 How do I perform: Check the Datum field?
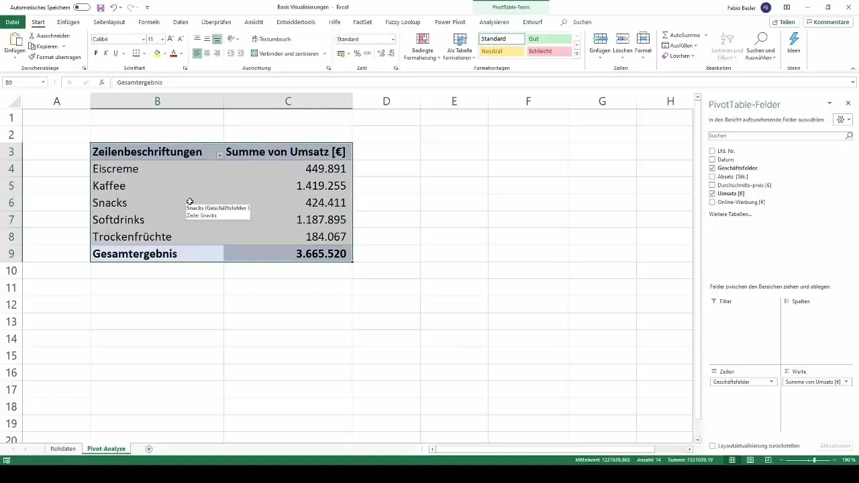[713, 160]
